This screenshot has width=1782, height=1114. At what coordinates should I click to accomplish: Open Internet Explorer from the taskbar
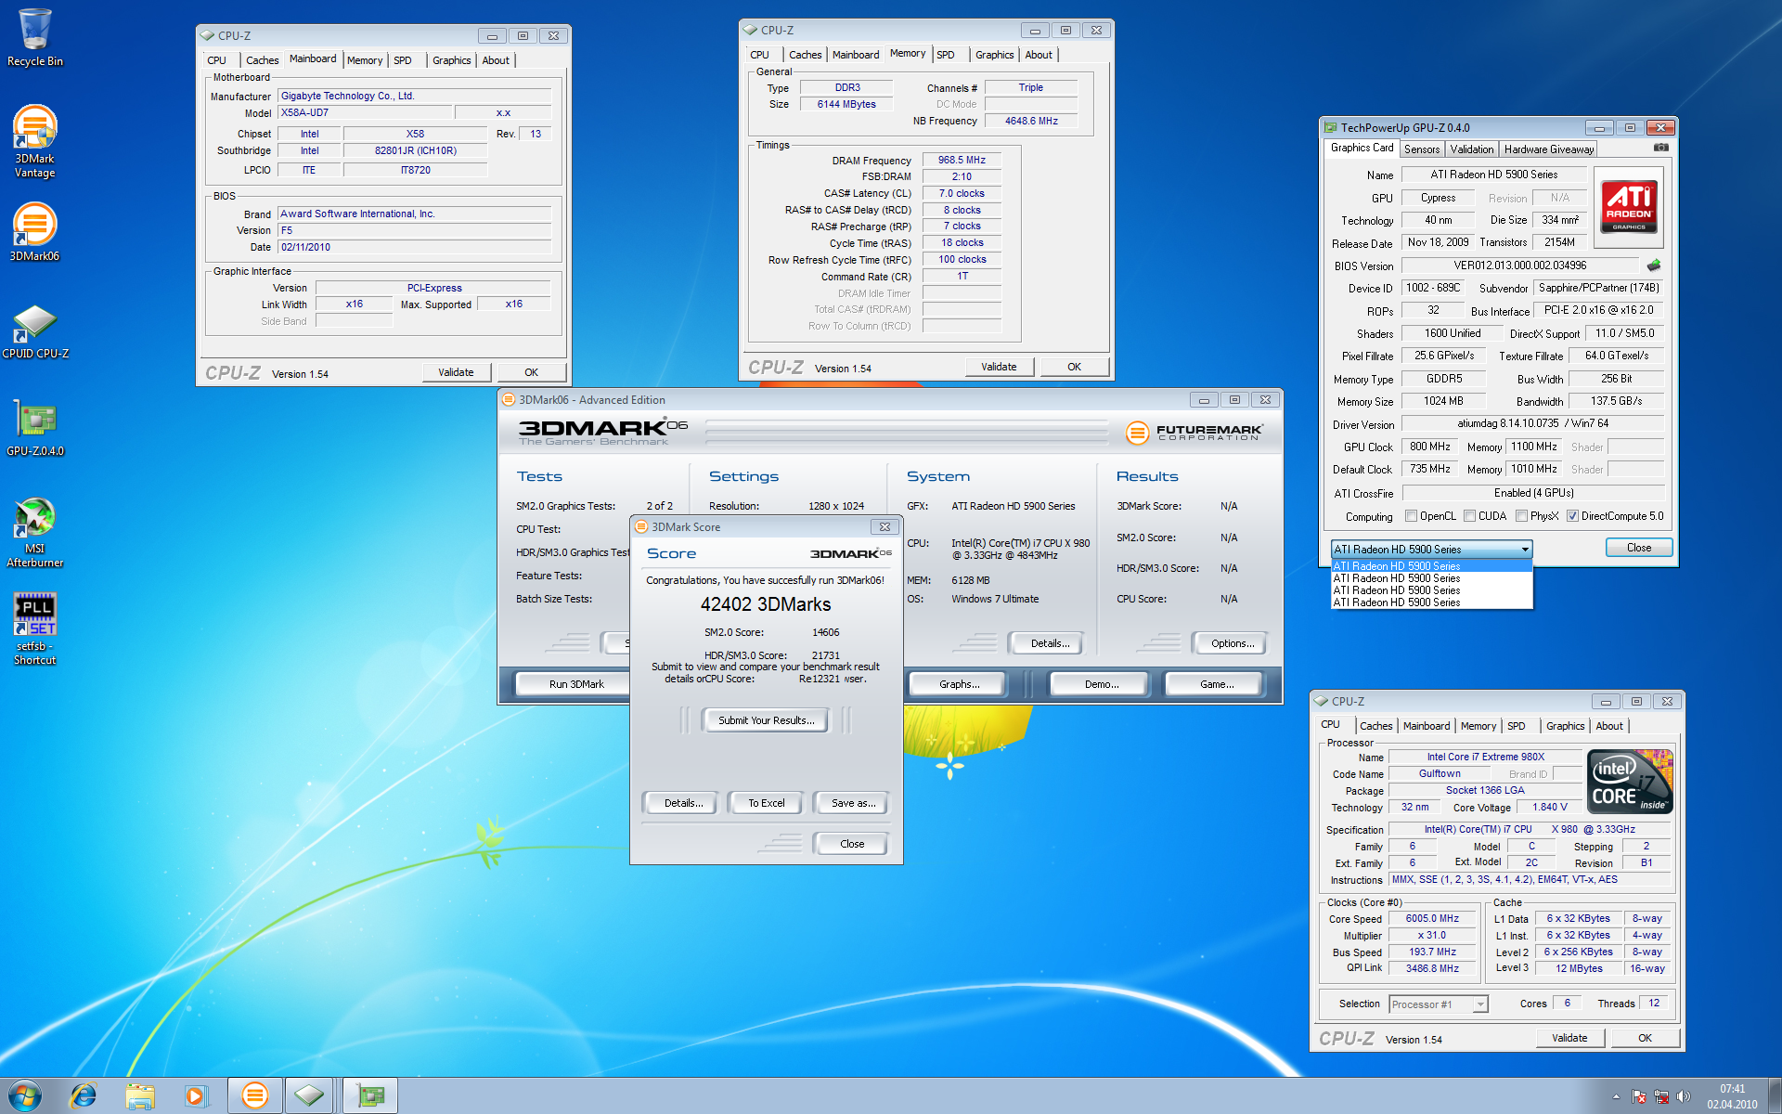point(84,1095)
